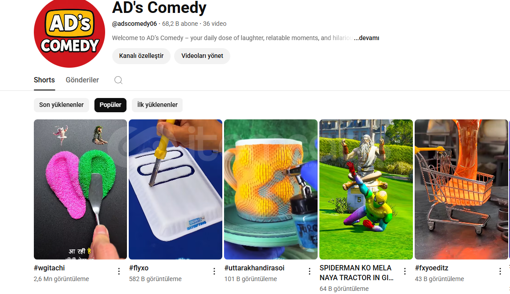The image size is (510, 294).
Task: Open three-dot menu for #fxyoeditz short
Action: pos(500,271)
